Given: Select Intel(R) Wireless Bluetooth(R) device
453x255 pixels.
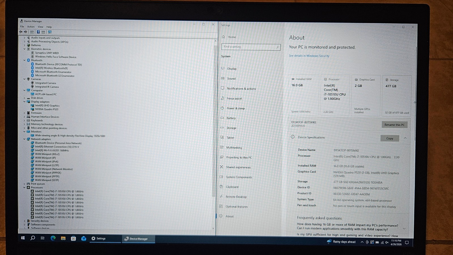Looking at the screenshot, I should (51, 68).
